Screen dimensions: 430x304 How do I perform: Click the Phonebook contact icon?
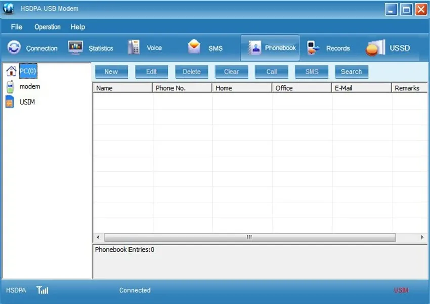pos(254,47)
